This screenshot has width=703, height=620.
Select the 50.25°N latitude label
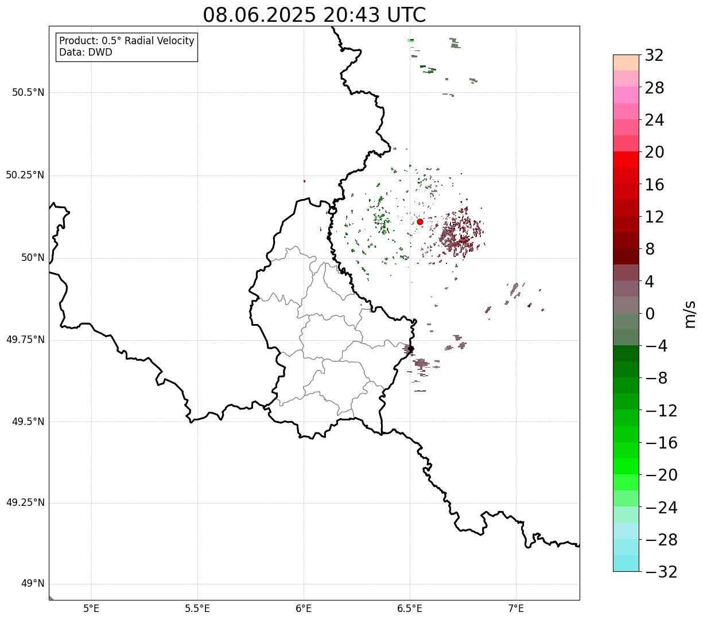[x=25, y=175]
